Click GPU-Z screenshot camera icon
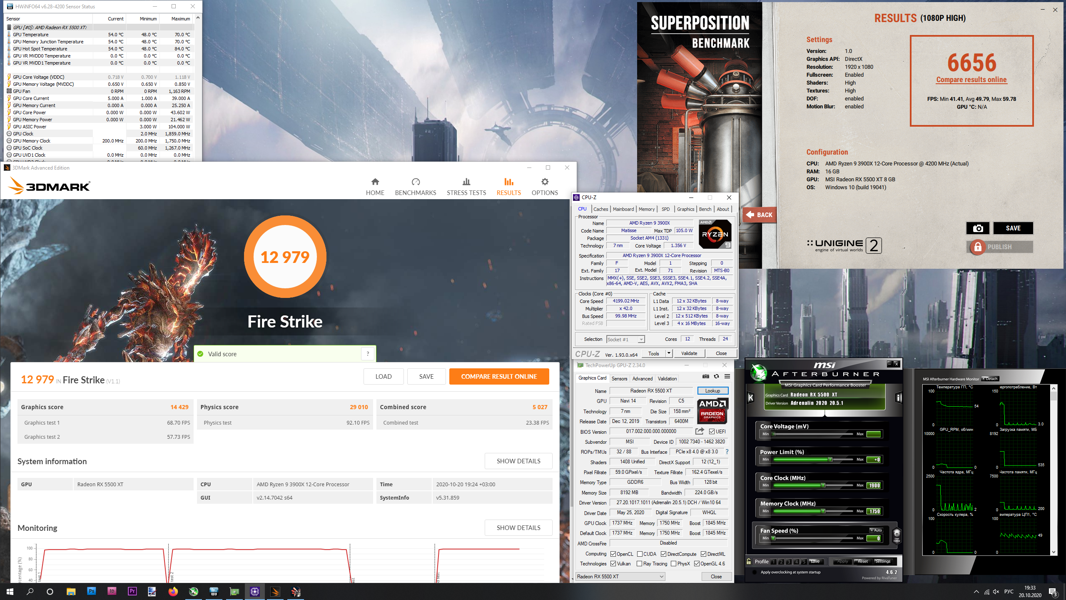The width and height of the screenshot is (1066, 600). [x=705, y=376]
